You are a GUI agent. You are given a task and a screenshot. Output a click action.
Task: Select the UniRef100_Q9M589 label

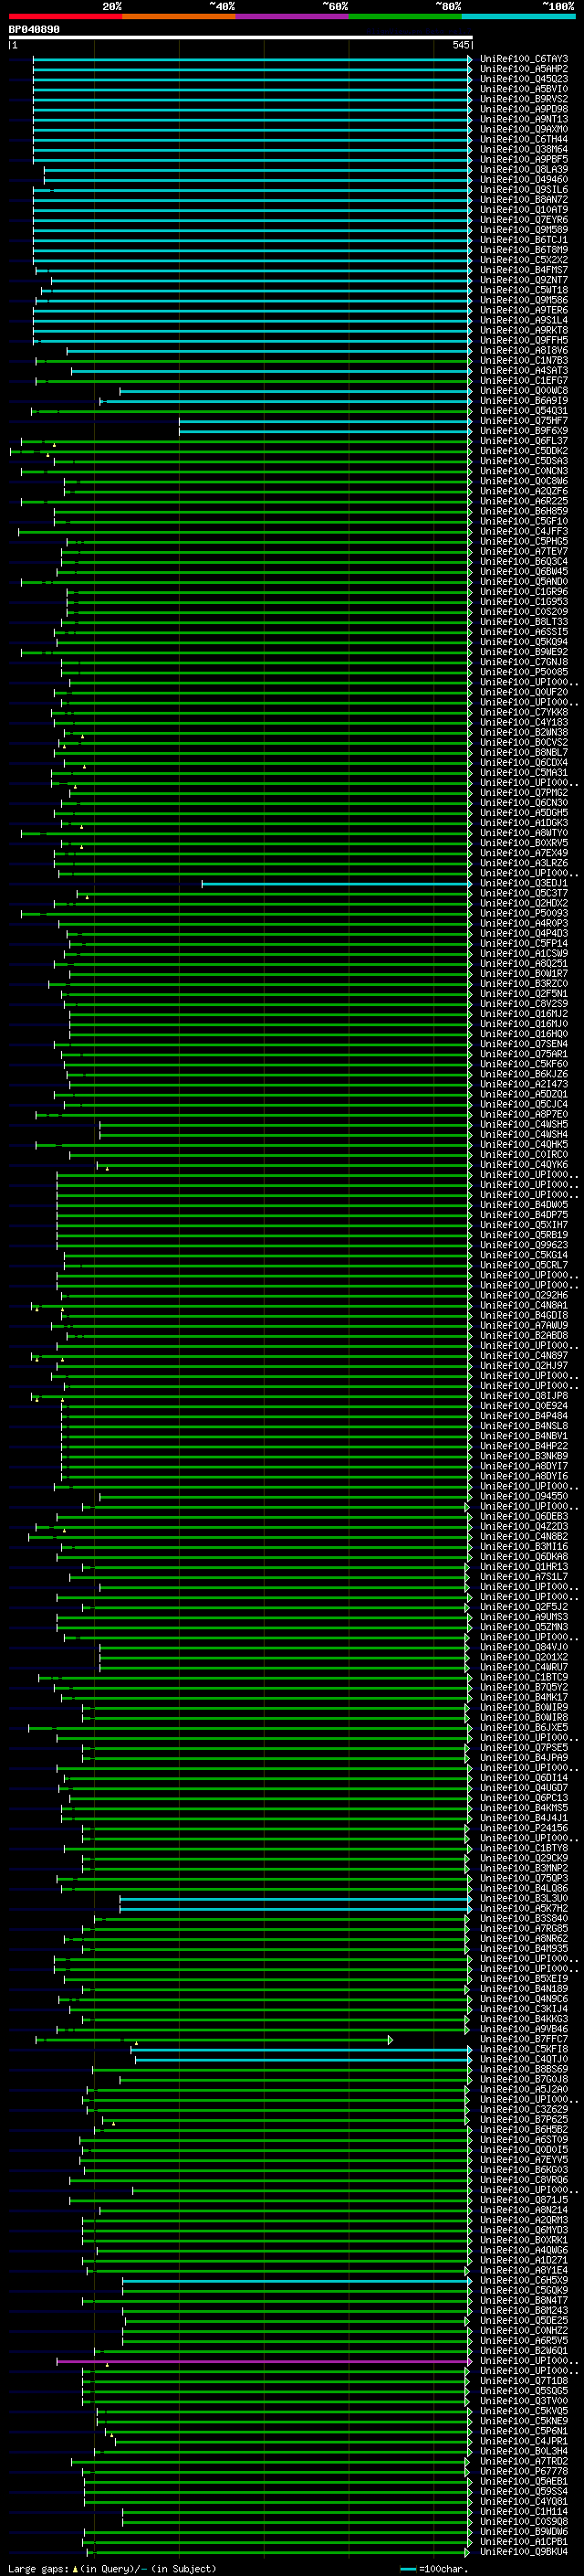pyautogui.click(x=523, y=230)
